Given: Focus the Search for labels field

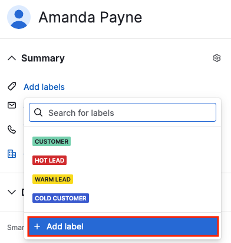Looking at the screenshot, I should [x=123, y=112].
